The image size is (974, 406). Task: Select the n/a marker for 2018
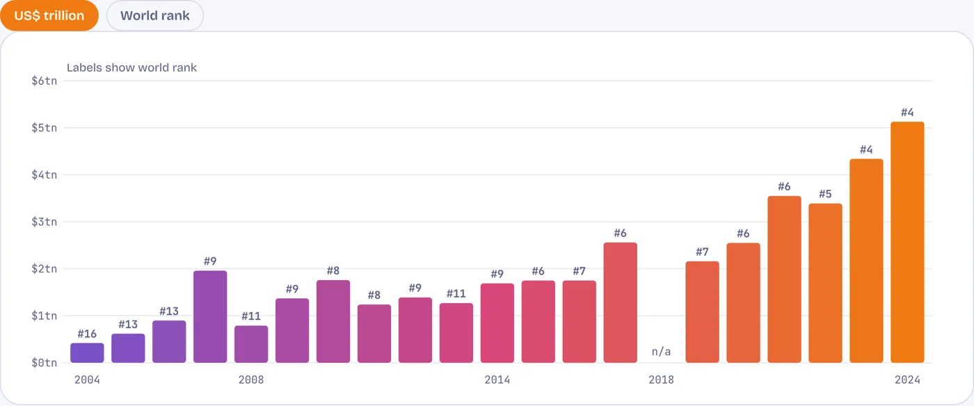(662, 352)
